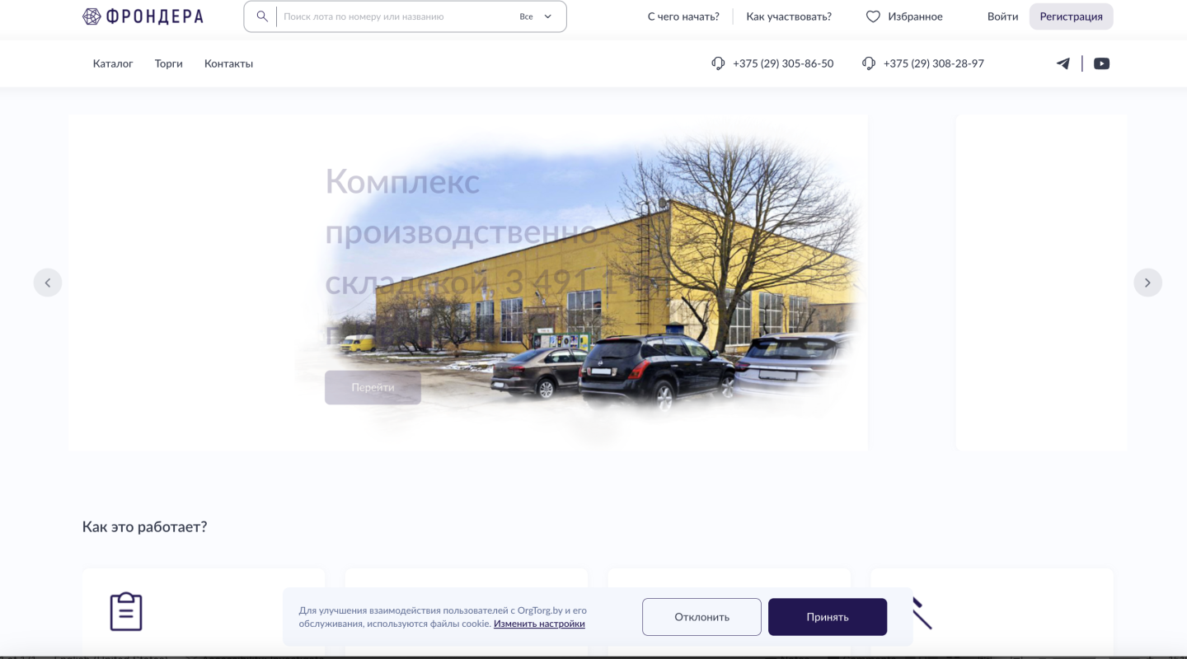Click headset icon beside 308-28-97 number
1187x659 pixels.
point(868,63)
